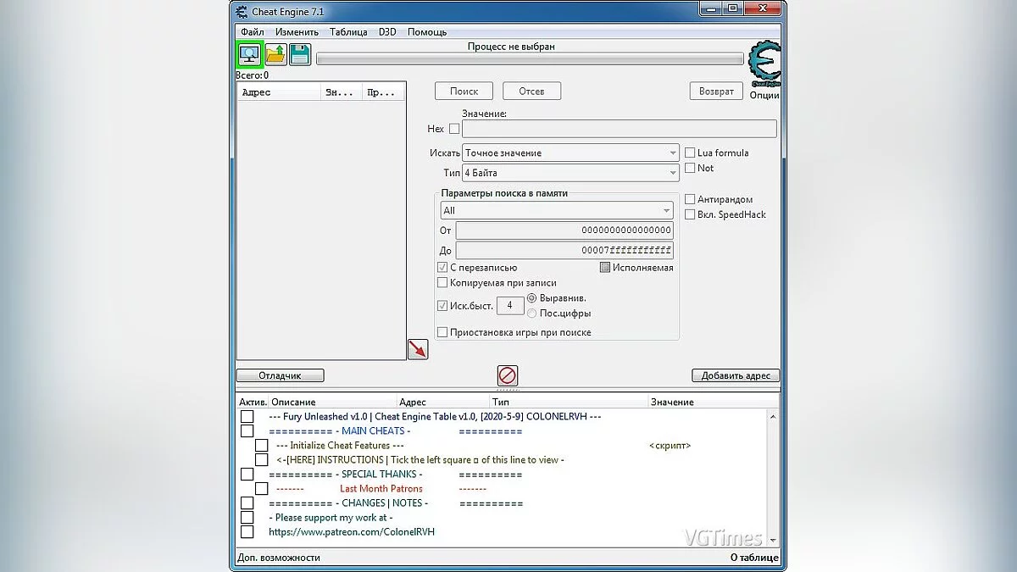Turn on Вкл. SpeedHack
This screenshot has height=572, width=1017.
(691, 214)
